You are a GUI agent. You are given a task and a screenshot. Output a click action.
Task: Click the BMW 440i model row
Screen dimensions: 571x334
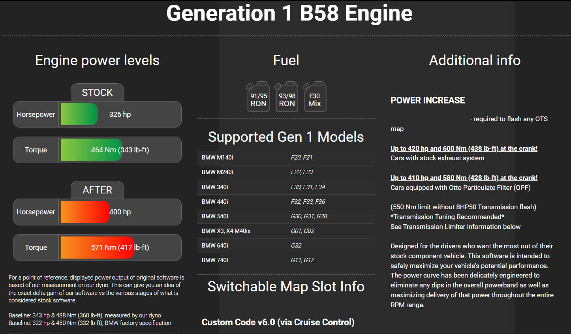click(x=286, y=202)
